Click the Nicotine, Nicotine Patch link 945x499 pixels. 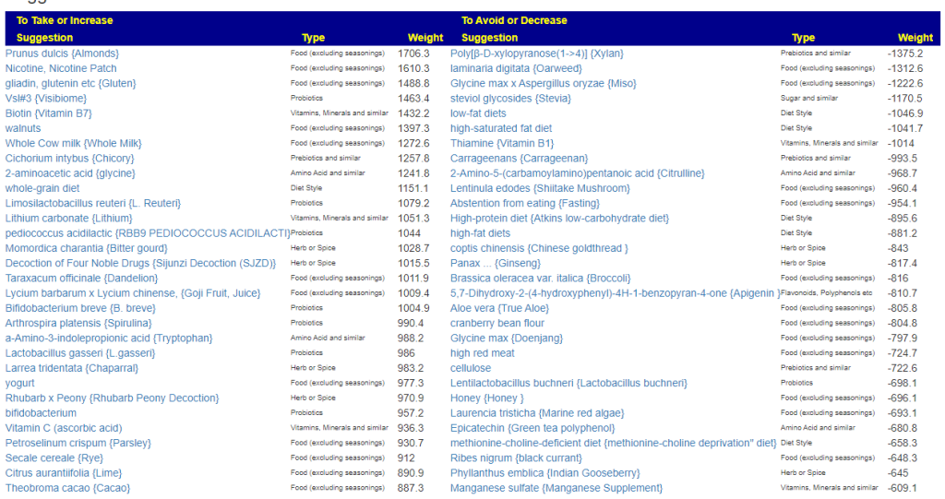(61, 68)
